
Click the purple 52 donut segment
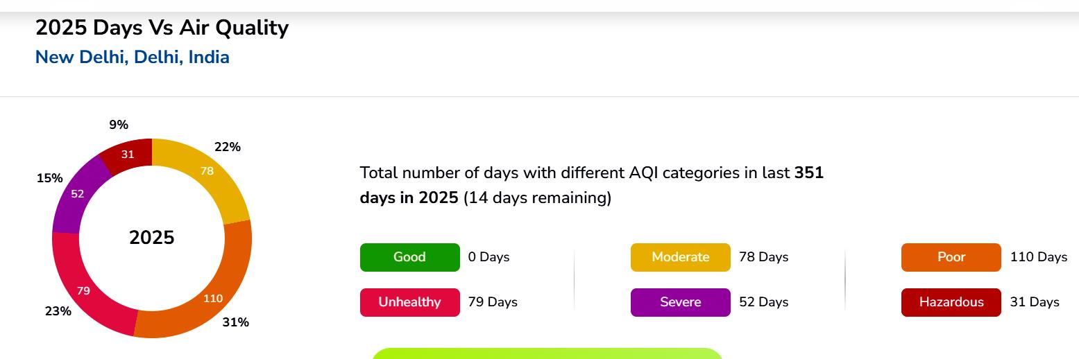tap(78, 194)
